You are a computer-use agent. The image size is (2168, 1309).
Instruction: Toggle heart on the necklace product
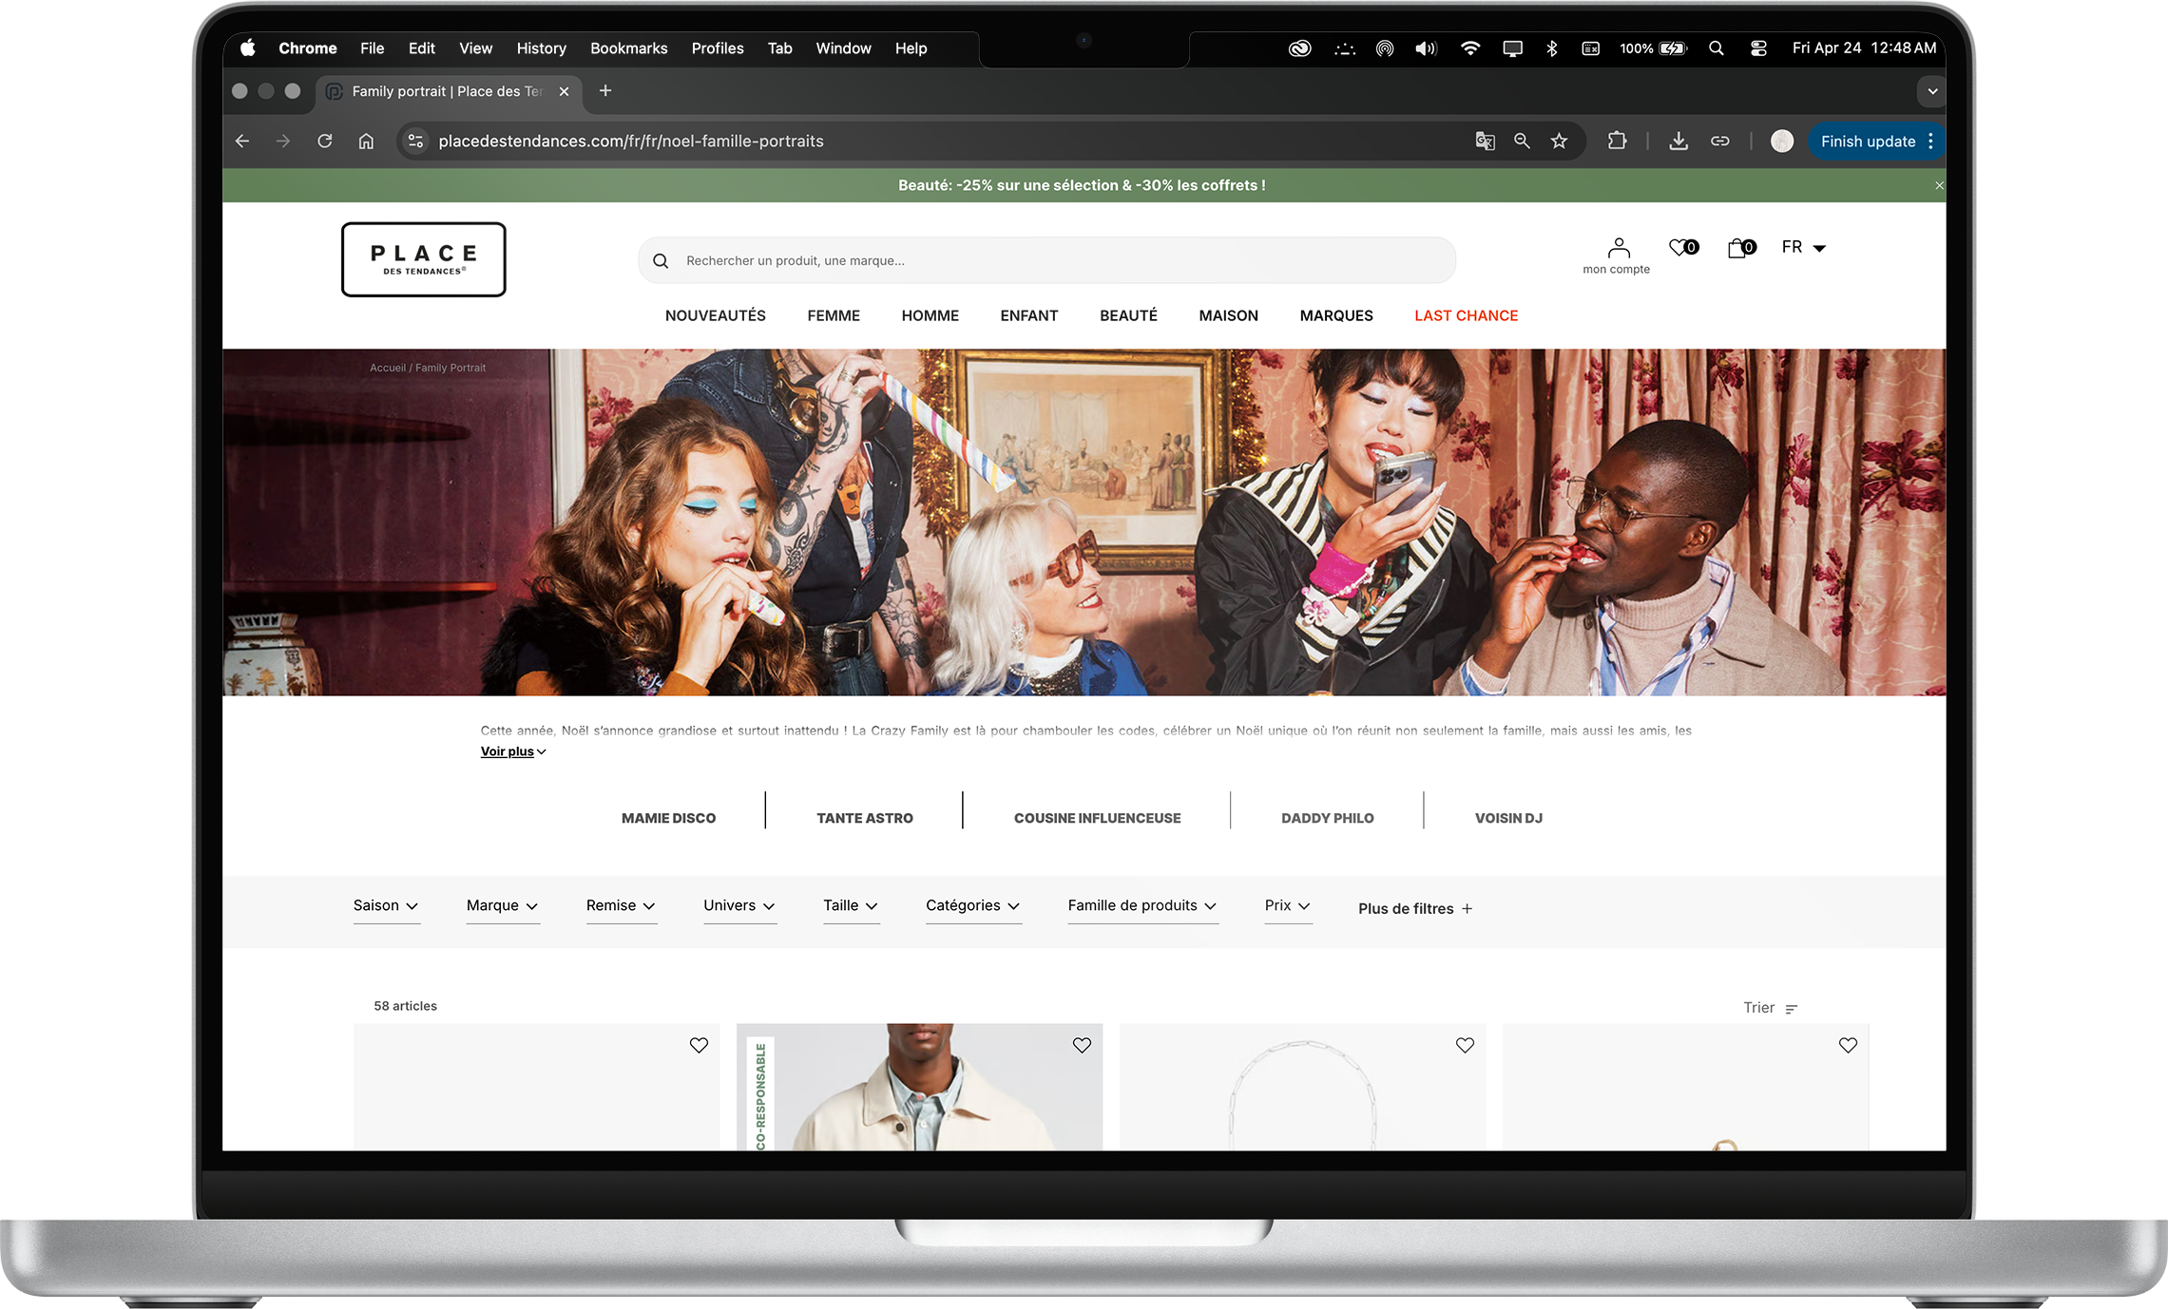click(x=1465, y=1045)
